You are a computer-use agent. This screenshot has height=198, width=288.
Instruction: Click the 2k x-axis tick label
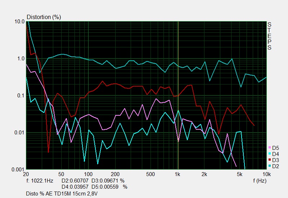[x=204, y=174]
